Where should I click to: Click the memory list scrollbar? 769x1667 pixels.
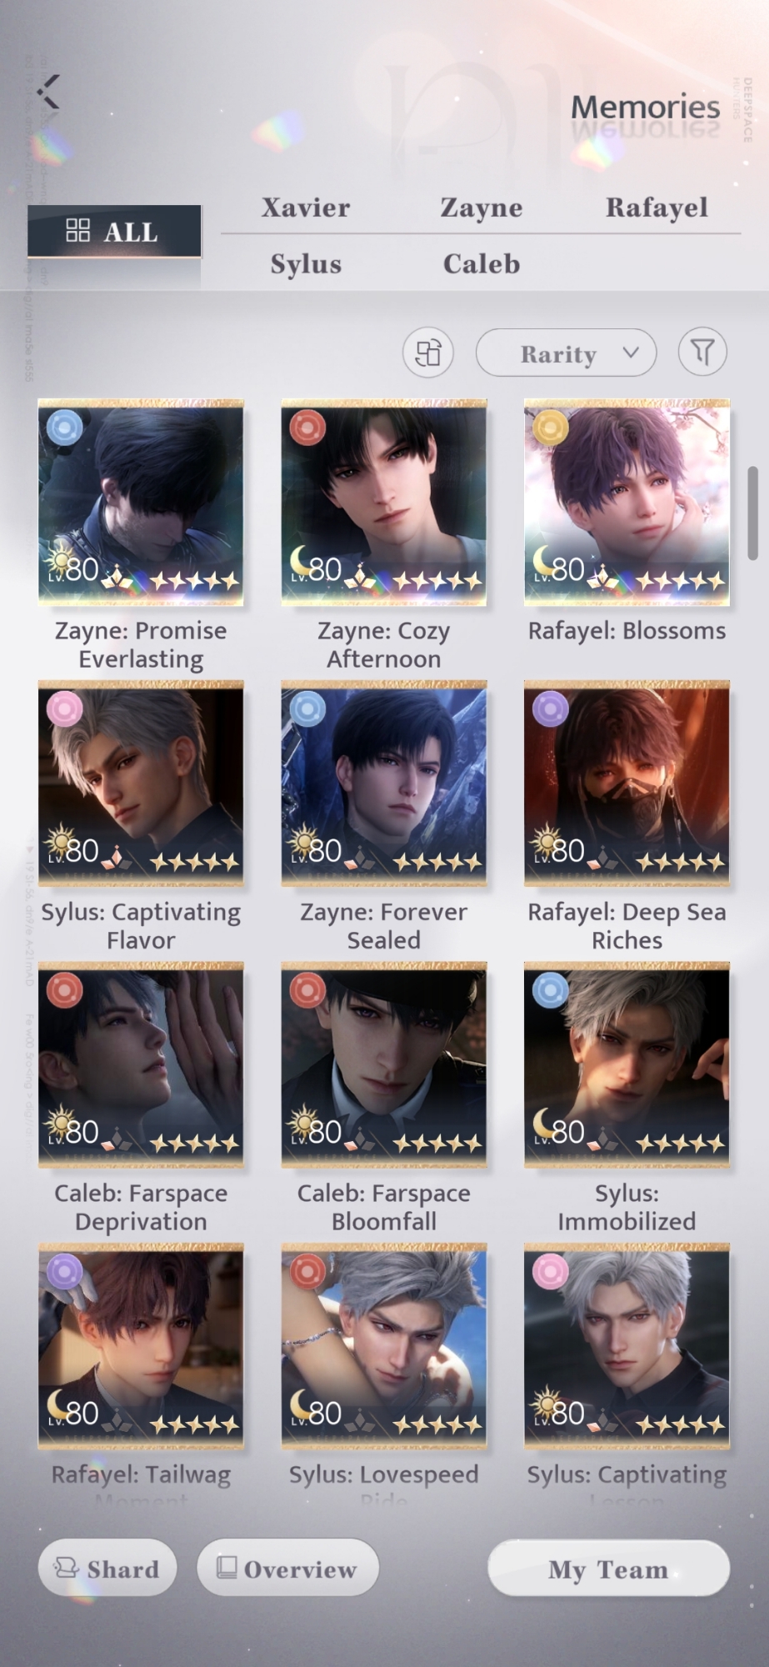[752, 513]
